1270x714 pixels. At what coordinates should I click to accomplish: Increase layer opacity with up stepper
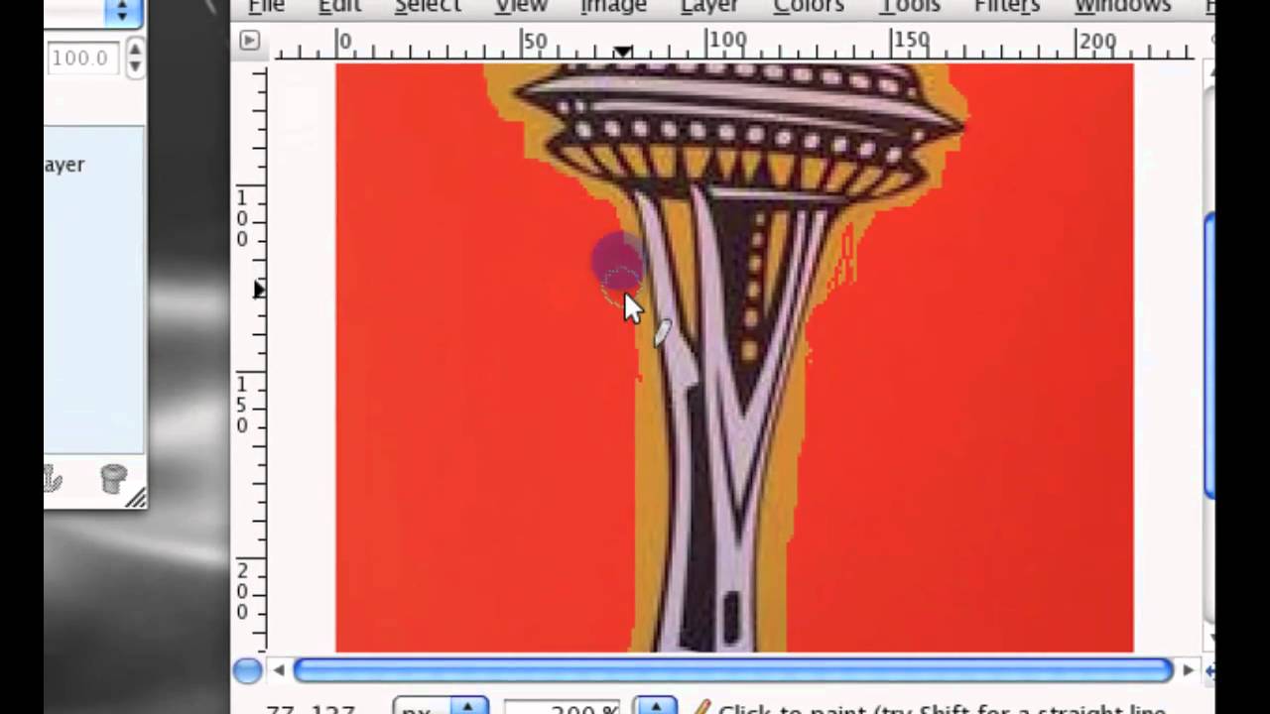135,48
